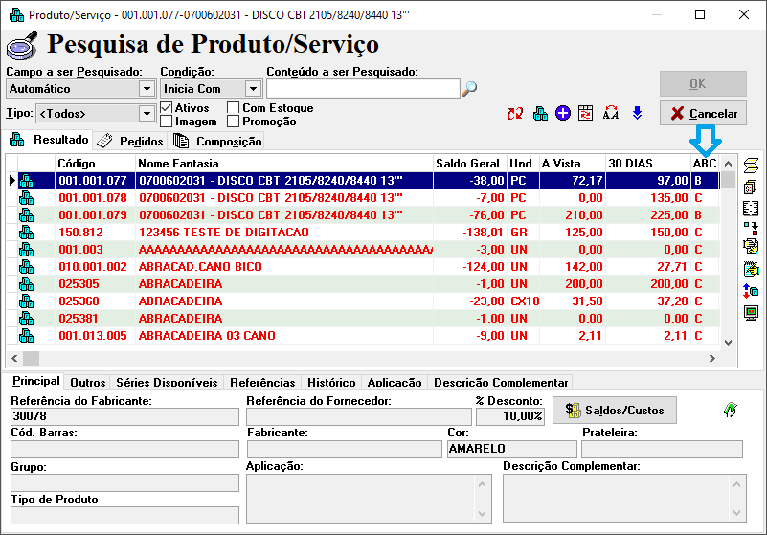767x535 pixels.
Task: Uncheck the Ativos checkbox
Action: pos(167,108)
